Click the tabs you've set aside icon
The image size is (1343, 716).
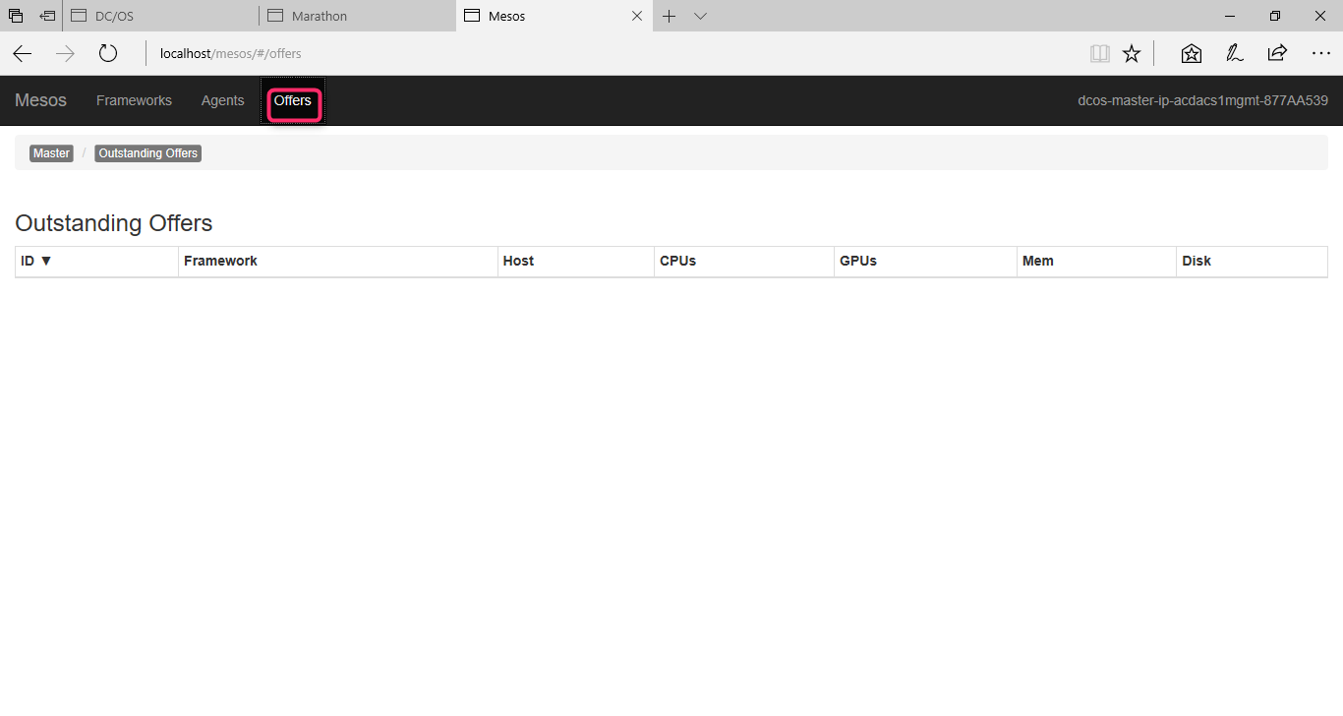click(16, 16)
